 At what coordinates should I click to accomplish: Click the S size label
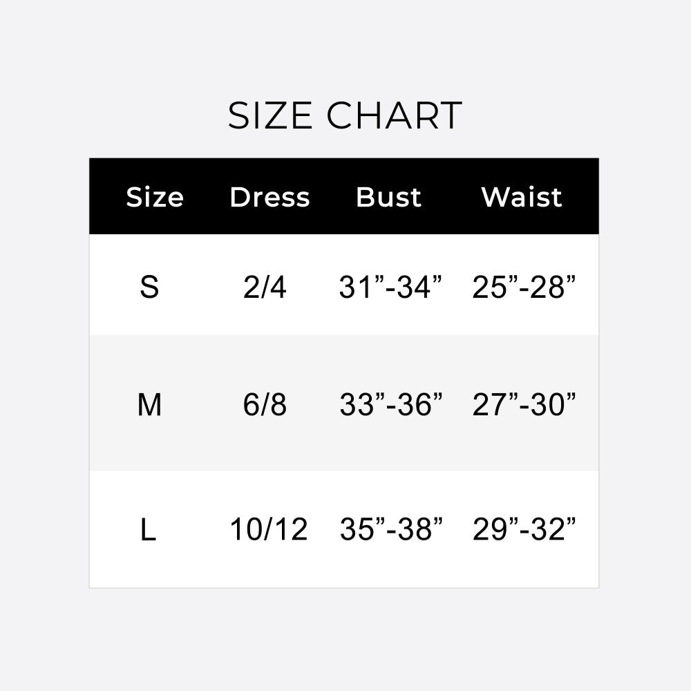point(149,287)
